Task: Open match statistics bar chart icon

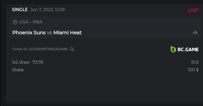Action: [195, 33]
